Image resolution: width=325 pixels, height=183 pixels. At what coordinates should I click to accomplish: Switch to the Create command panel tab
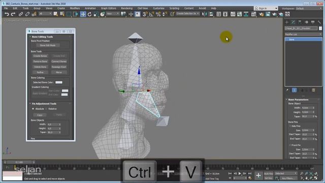click(287, 22)
